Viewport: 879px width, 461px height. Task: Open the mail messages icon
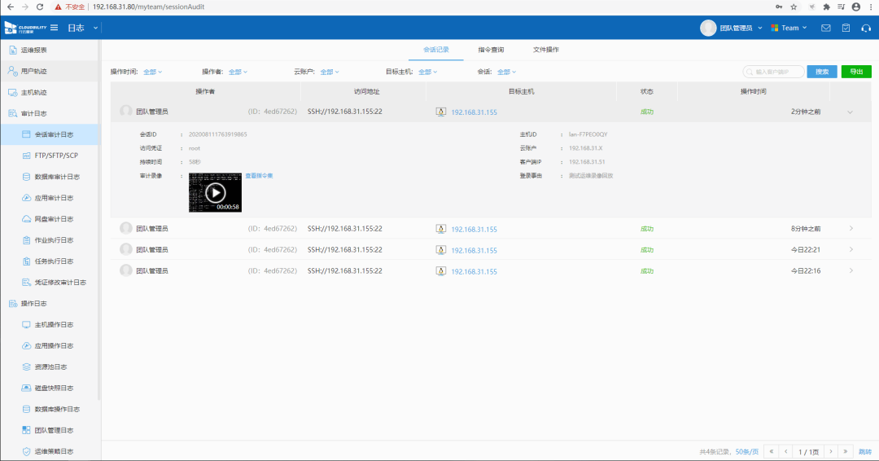pyautogui.click(x=826, y=28)
